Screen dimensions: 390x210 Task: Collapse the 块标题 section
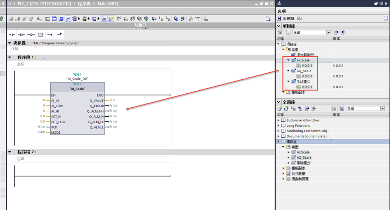pos(10,43)
